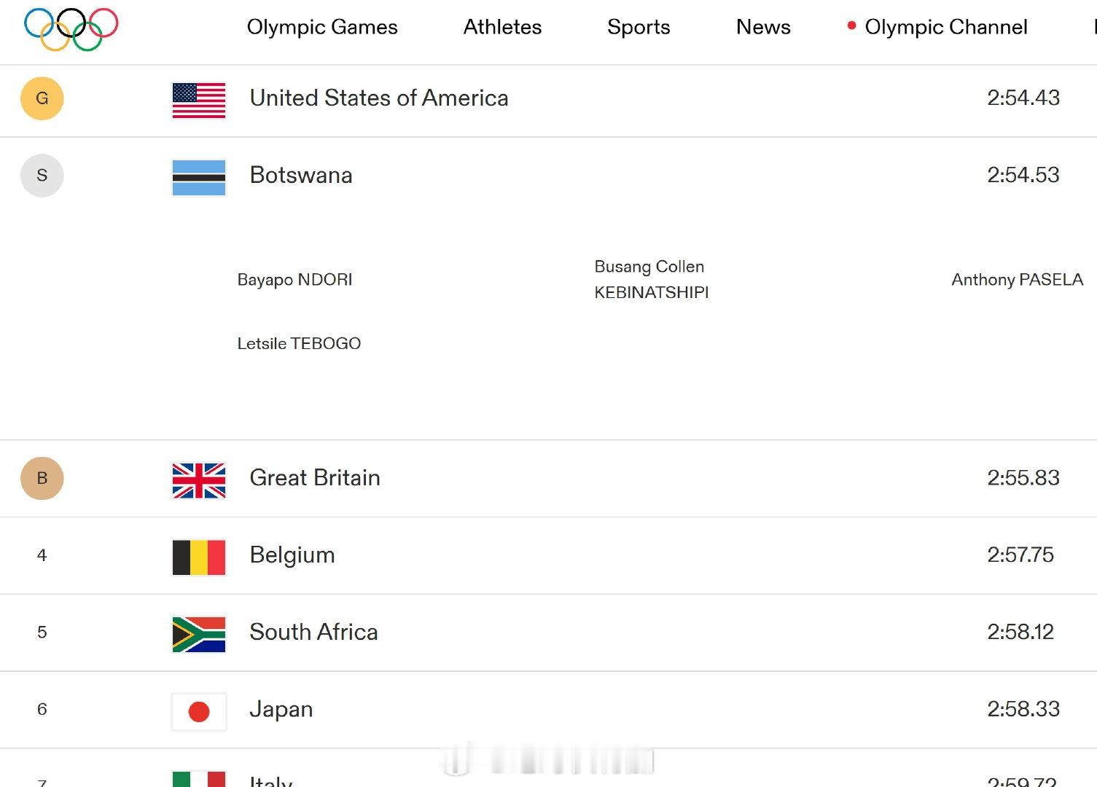Open the Athletes menu item
Screen dimensions: 1097x787
(503, 27)
